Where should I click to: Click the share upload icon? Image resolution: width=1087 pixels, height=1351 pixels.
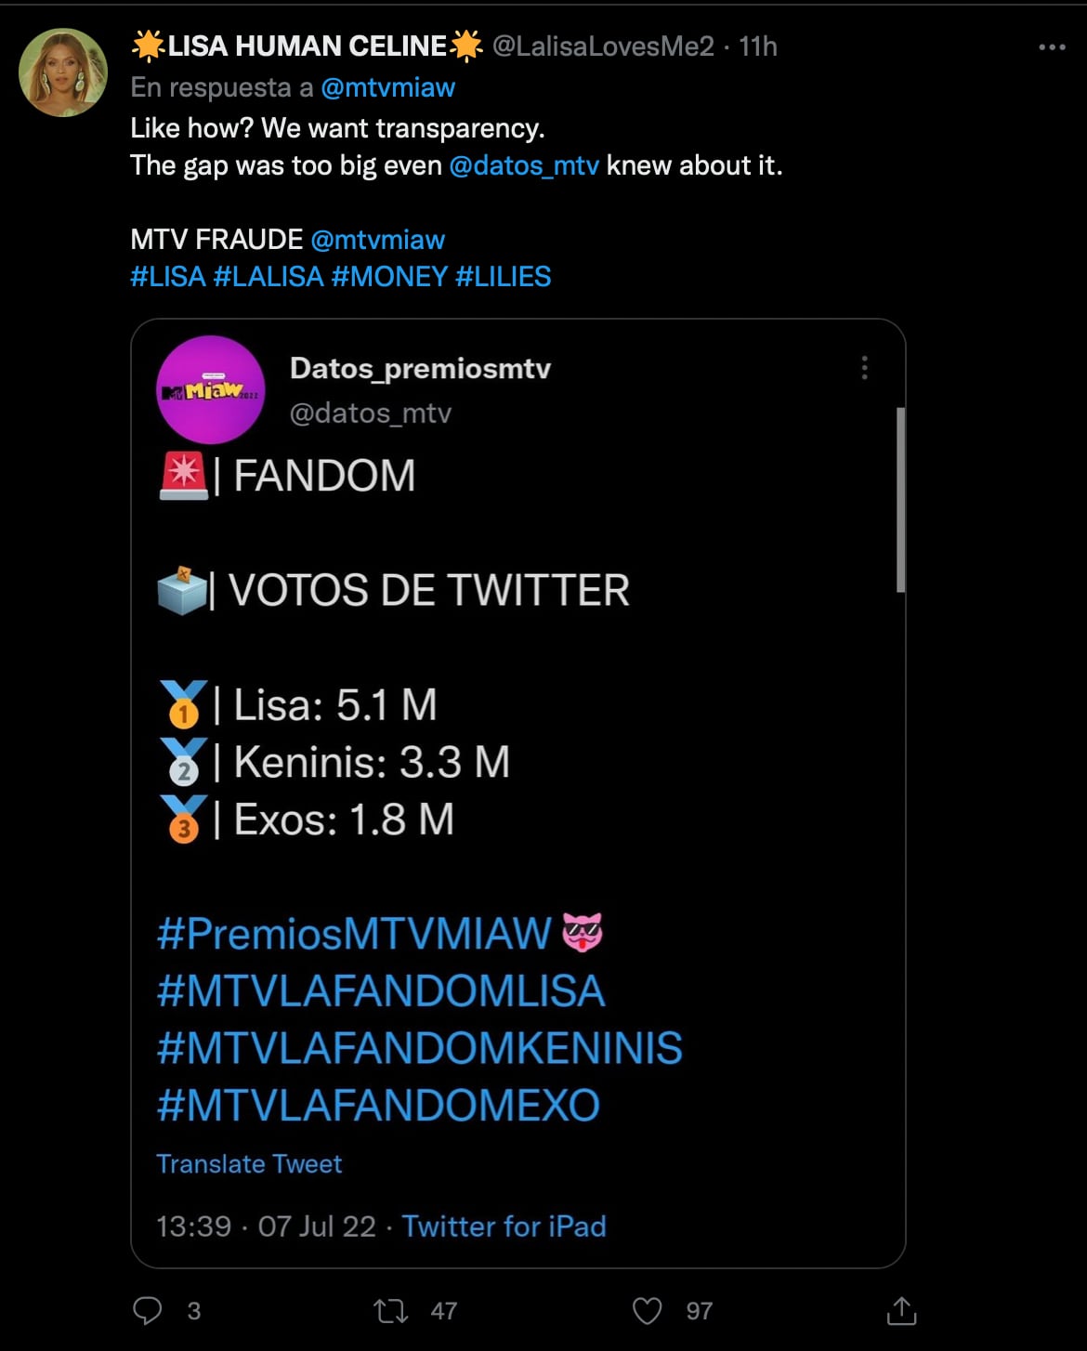coord(901,1311)
